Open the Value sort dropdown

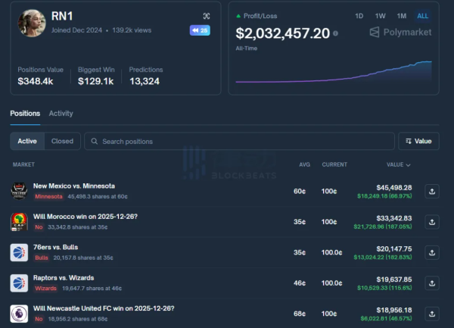point(418,141)
